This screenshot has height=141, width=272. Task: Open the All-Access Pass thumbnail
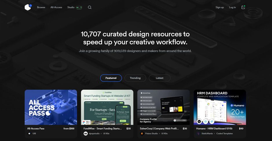51,107
